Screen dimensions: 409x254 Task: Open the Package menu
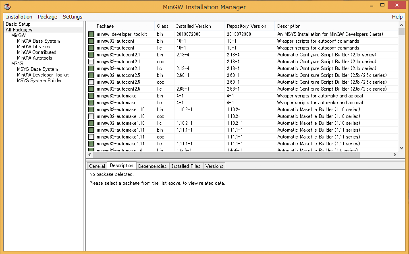tap(48, 17)
